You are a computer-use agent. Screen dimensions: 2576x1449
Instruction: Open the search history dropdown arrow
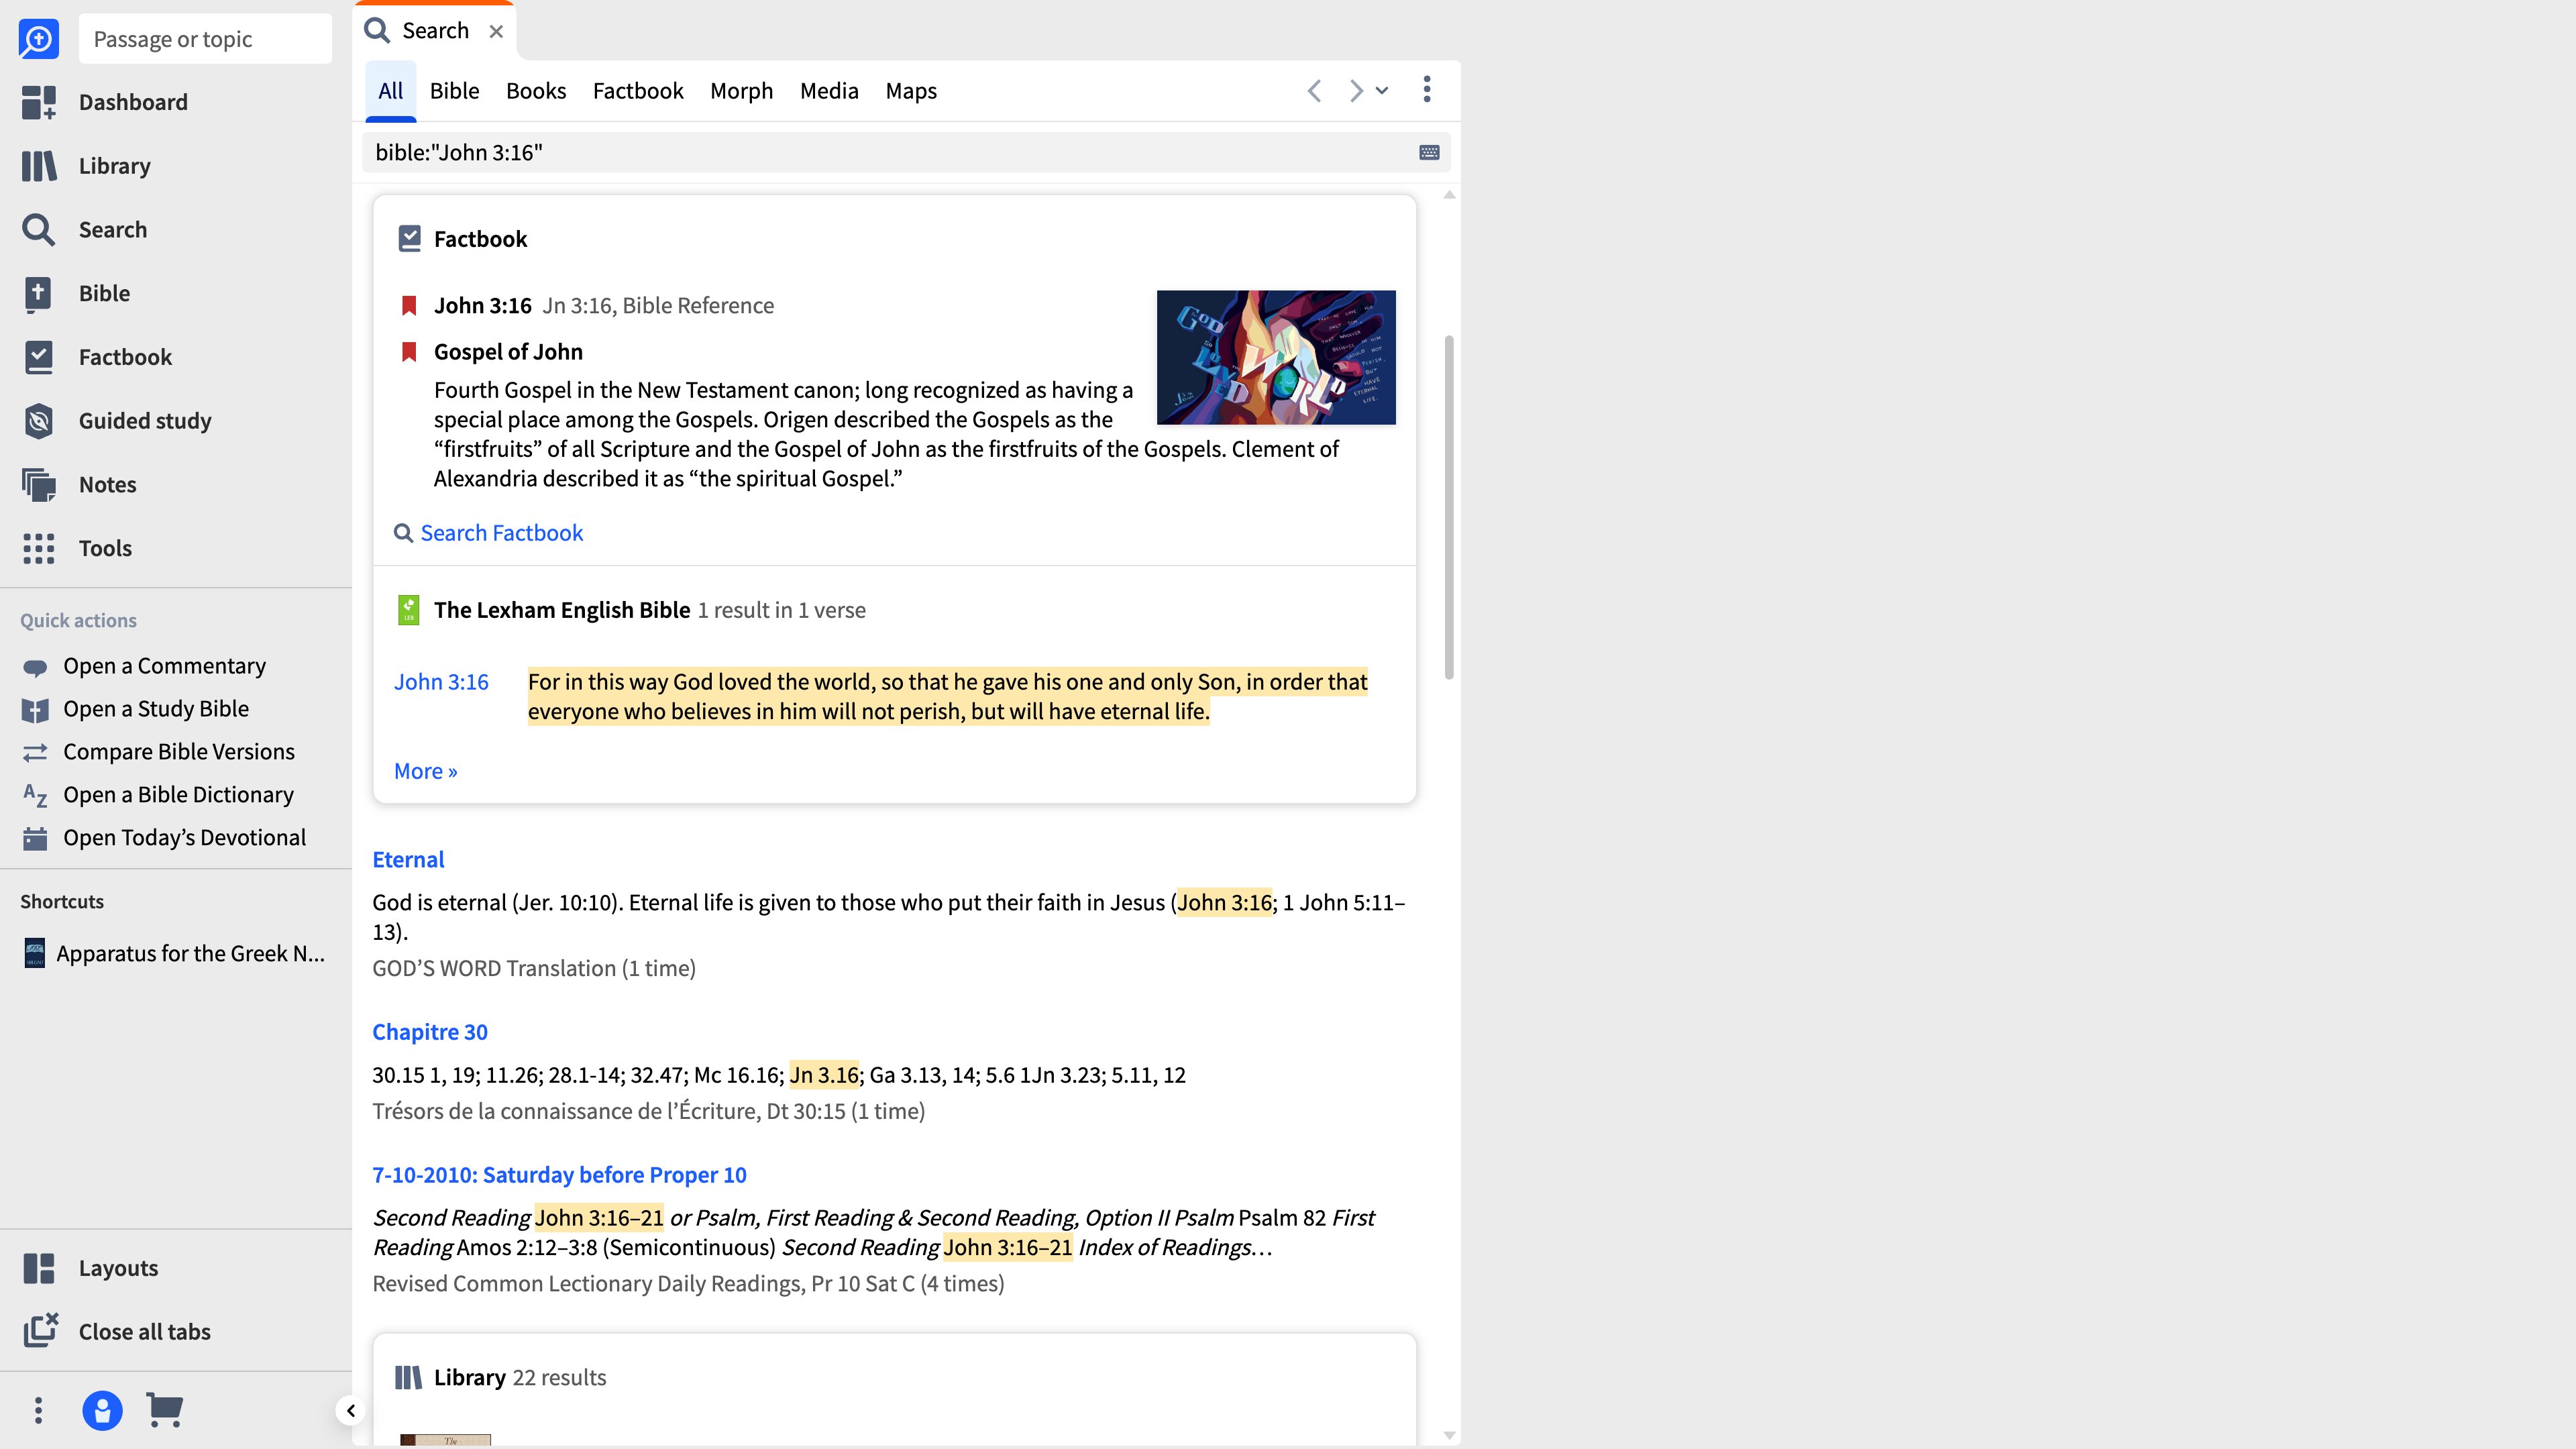(1382, 91)
